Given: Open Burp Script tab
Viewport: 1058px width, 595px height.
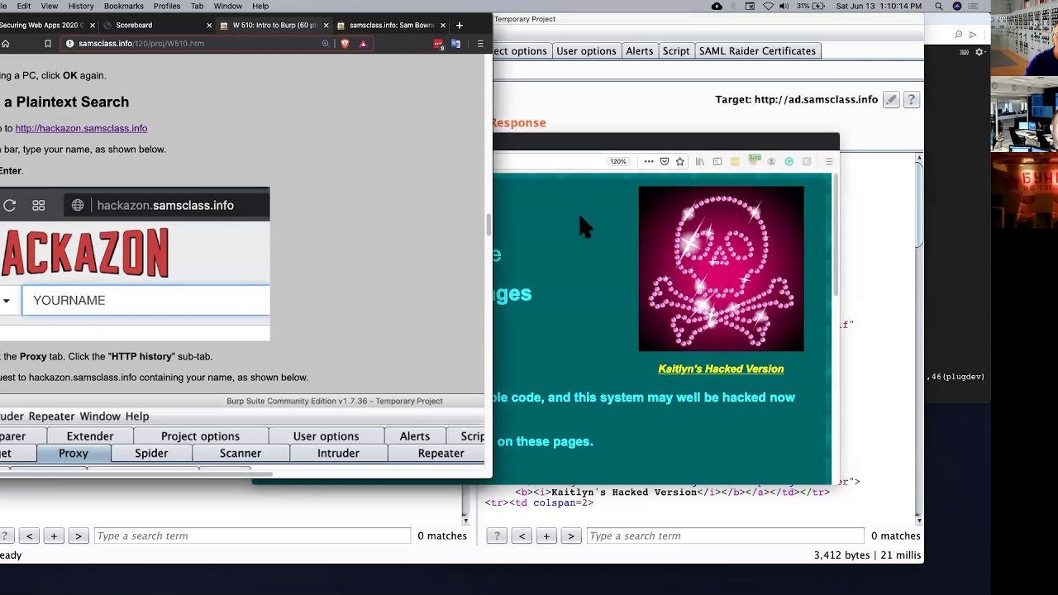Looking at the screenshot, I should pos(675,51).
